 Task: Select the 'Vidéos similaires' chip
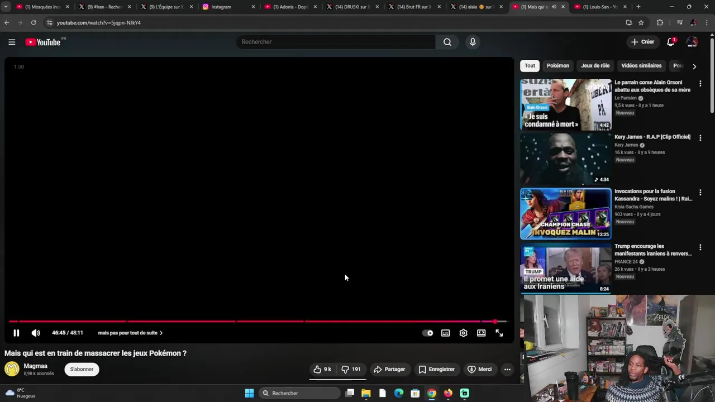click(641, 65)
